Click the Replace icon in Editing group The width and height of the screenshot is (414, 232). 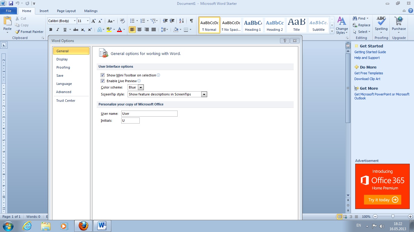pyautogui.click(x=355, y=25)
